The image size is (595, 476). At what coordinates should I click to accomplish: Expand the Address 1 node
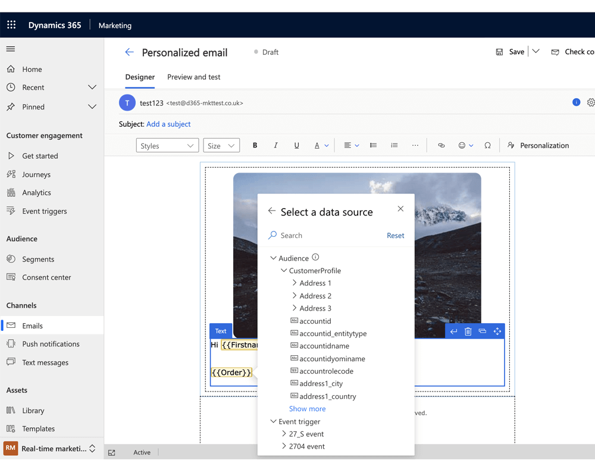coord(295,283)
